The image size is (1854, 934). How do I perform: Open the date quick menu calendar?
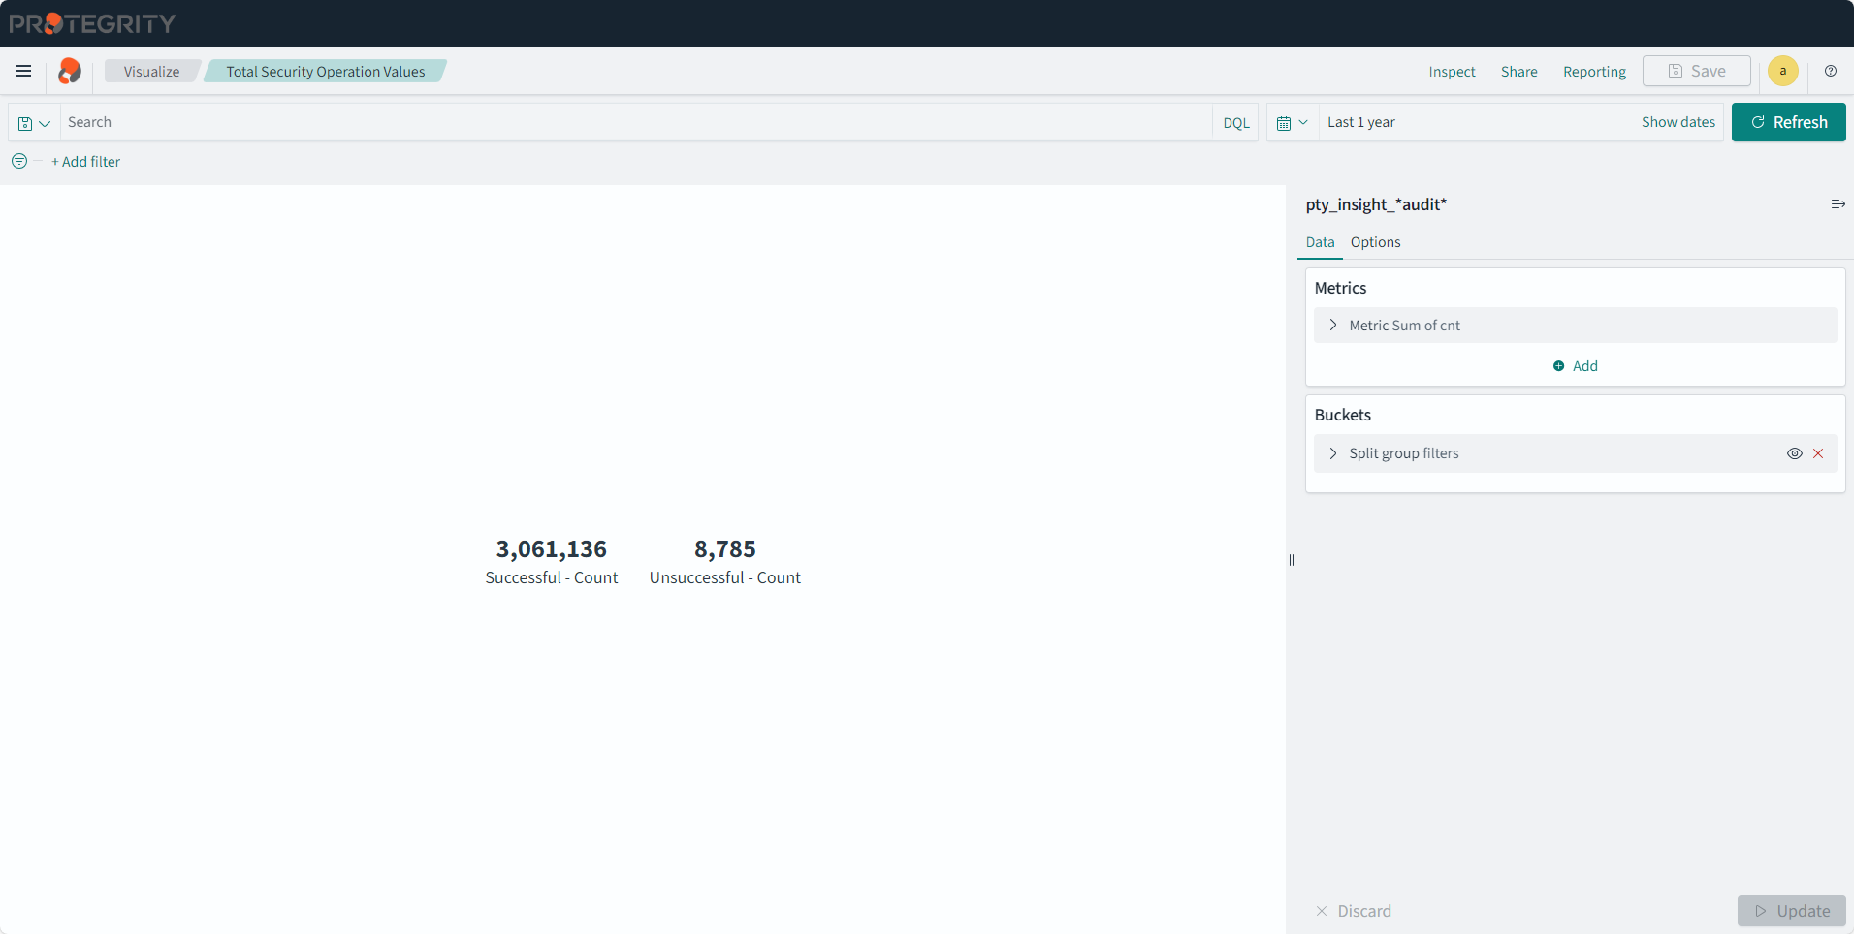(x=1293, y=123)
